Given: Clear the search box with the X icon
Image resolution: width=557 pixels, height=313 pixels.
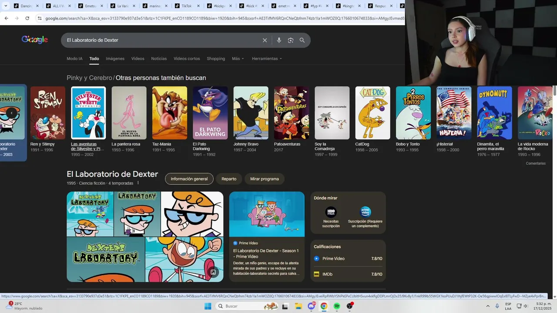Looking at the screenshot, I should click(265, 40).
